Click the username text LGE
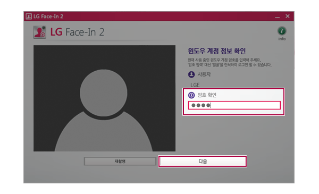Screen dimensions: 319x194 pos(195,85)
